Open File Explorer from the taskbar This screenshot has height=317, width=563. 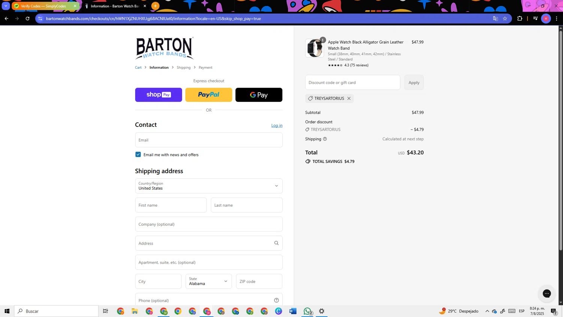click(x=135, y=311)
